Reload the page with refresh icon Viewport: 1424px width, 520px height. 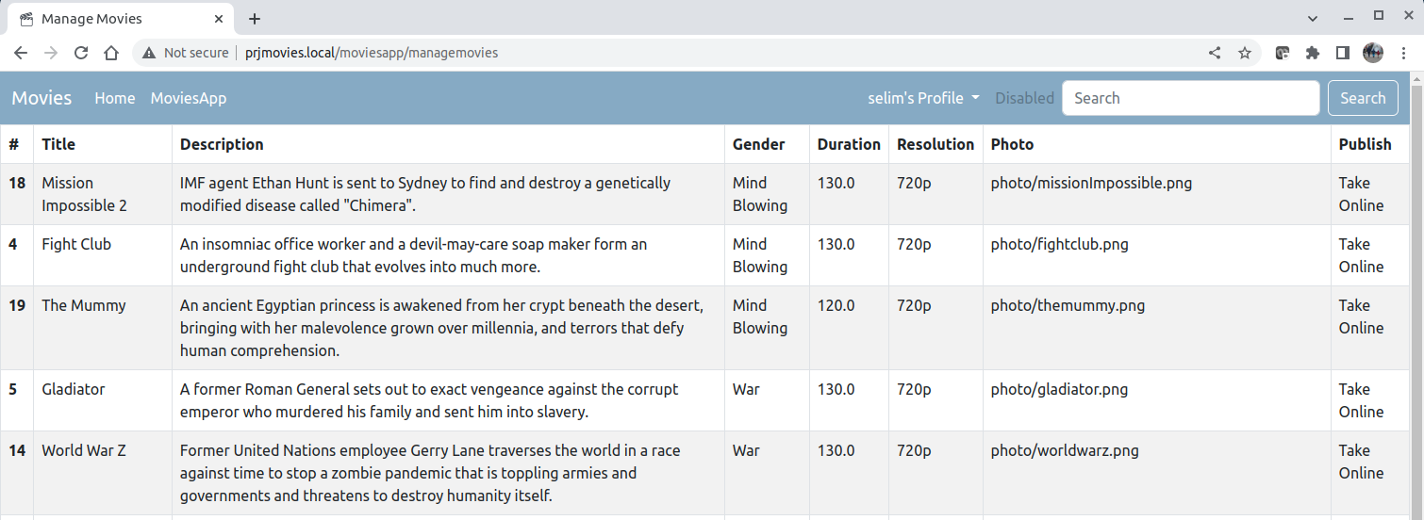pos(81,53)
